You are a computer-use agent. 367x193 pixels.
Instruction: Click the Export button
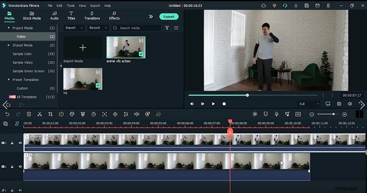(169, 16)
